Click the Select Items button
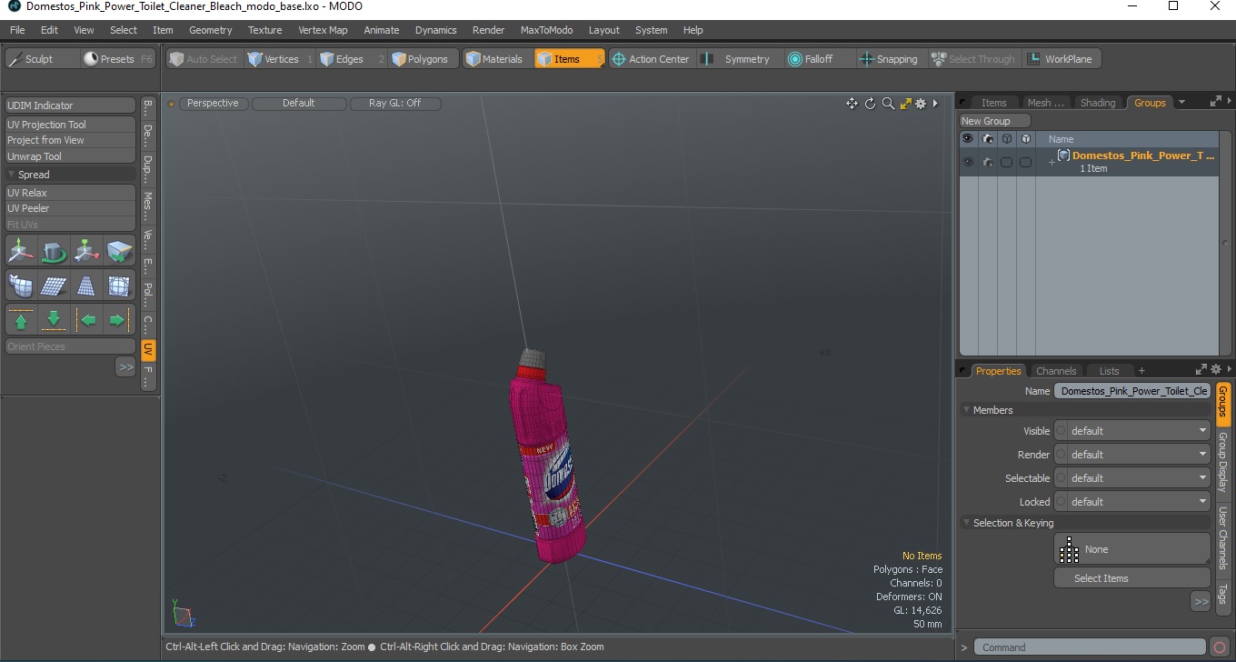The width and height of the screenshot is (1236, 662). (1132, 578)
